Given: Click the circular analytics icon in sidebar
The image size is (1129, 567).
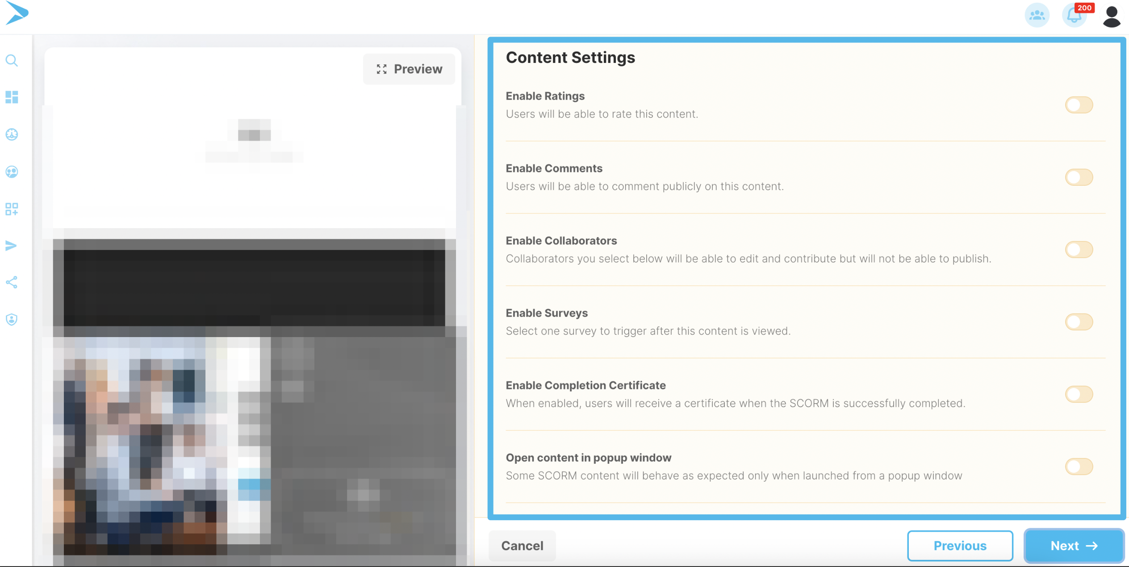Looking at the screenshot, I should pyautogui.click(x=12, y=134).
